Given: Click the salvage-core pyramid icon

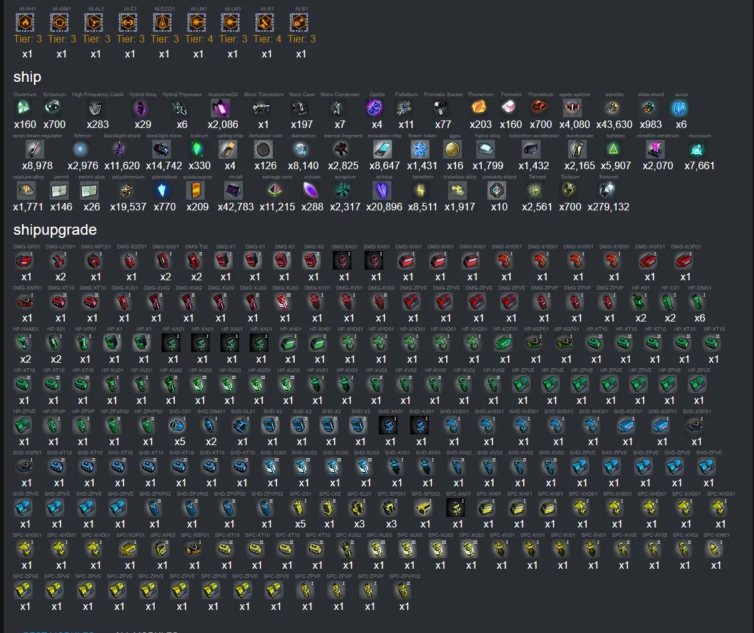Looking at the screenshot, I should point(275,190).
